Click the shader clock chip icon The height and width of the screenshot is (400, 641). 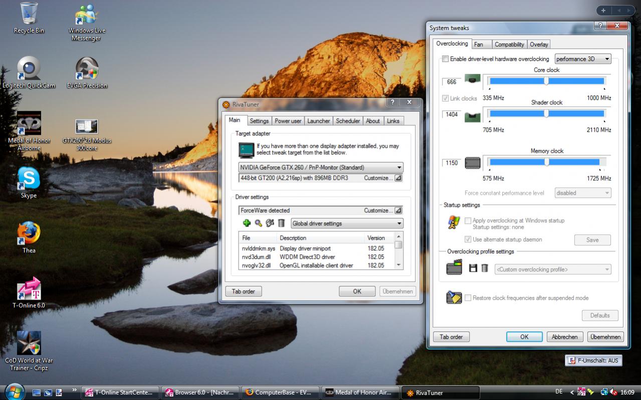473,117
